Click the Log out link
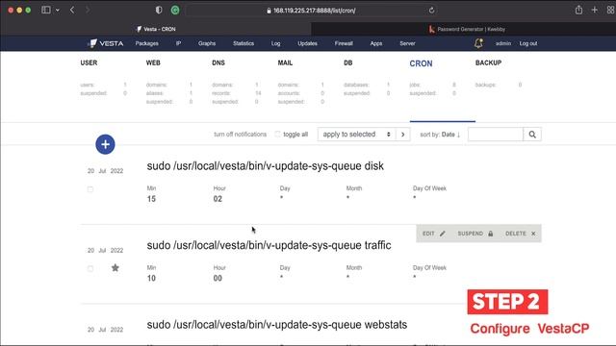Screen dimensions: 616x346 click(x=528, y=43)
